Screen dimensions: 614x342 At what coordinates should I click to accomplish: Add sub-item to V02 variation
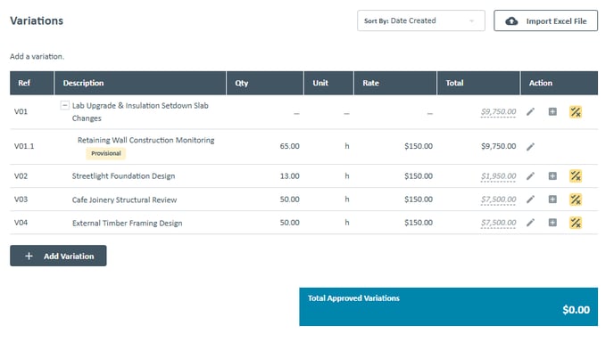[x=552, y=176]
